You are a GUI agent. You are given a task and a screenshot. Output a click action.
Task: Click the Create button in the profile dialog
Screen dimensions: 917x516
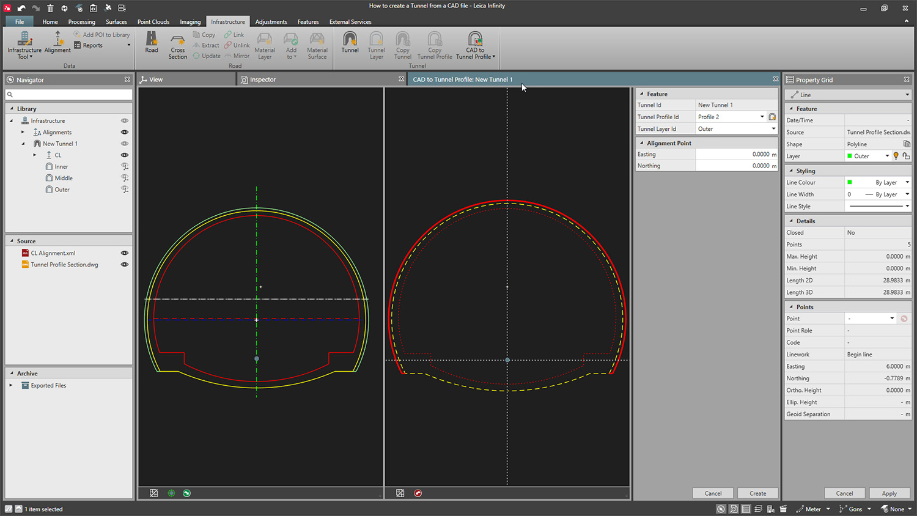click(x=757, y=493)
